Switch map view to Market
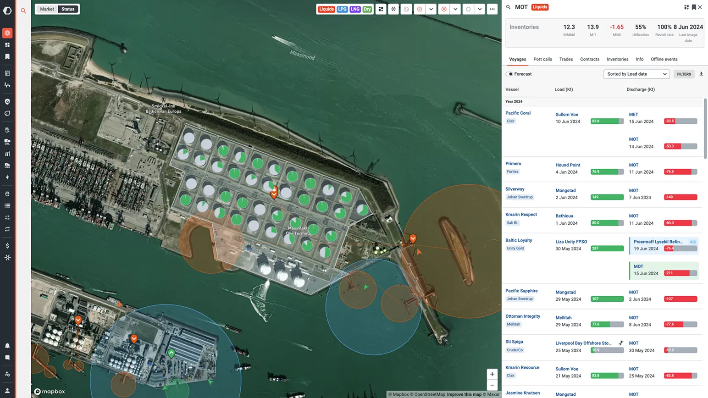The width and height of the screenshot is (708, 398). tap(47, 9)
